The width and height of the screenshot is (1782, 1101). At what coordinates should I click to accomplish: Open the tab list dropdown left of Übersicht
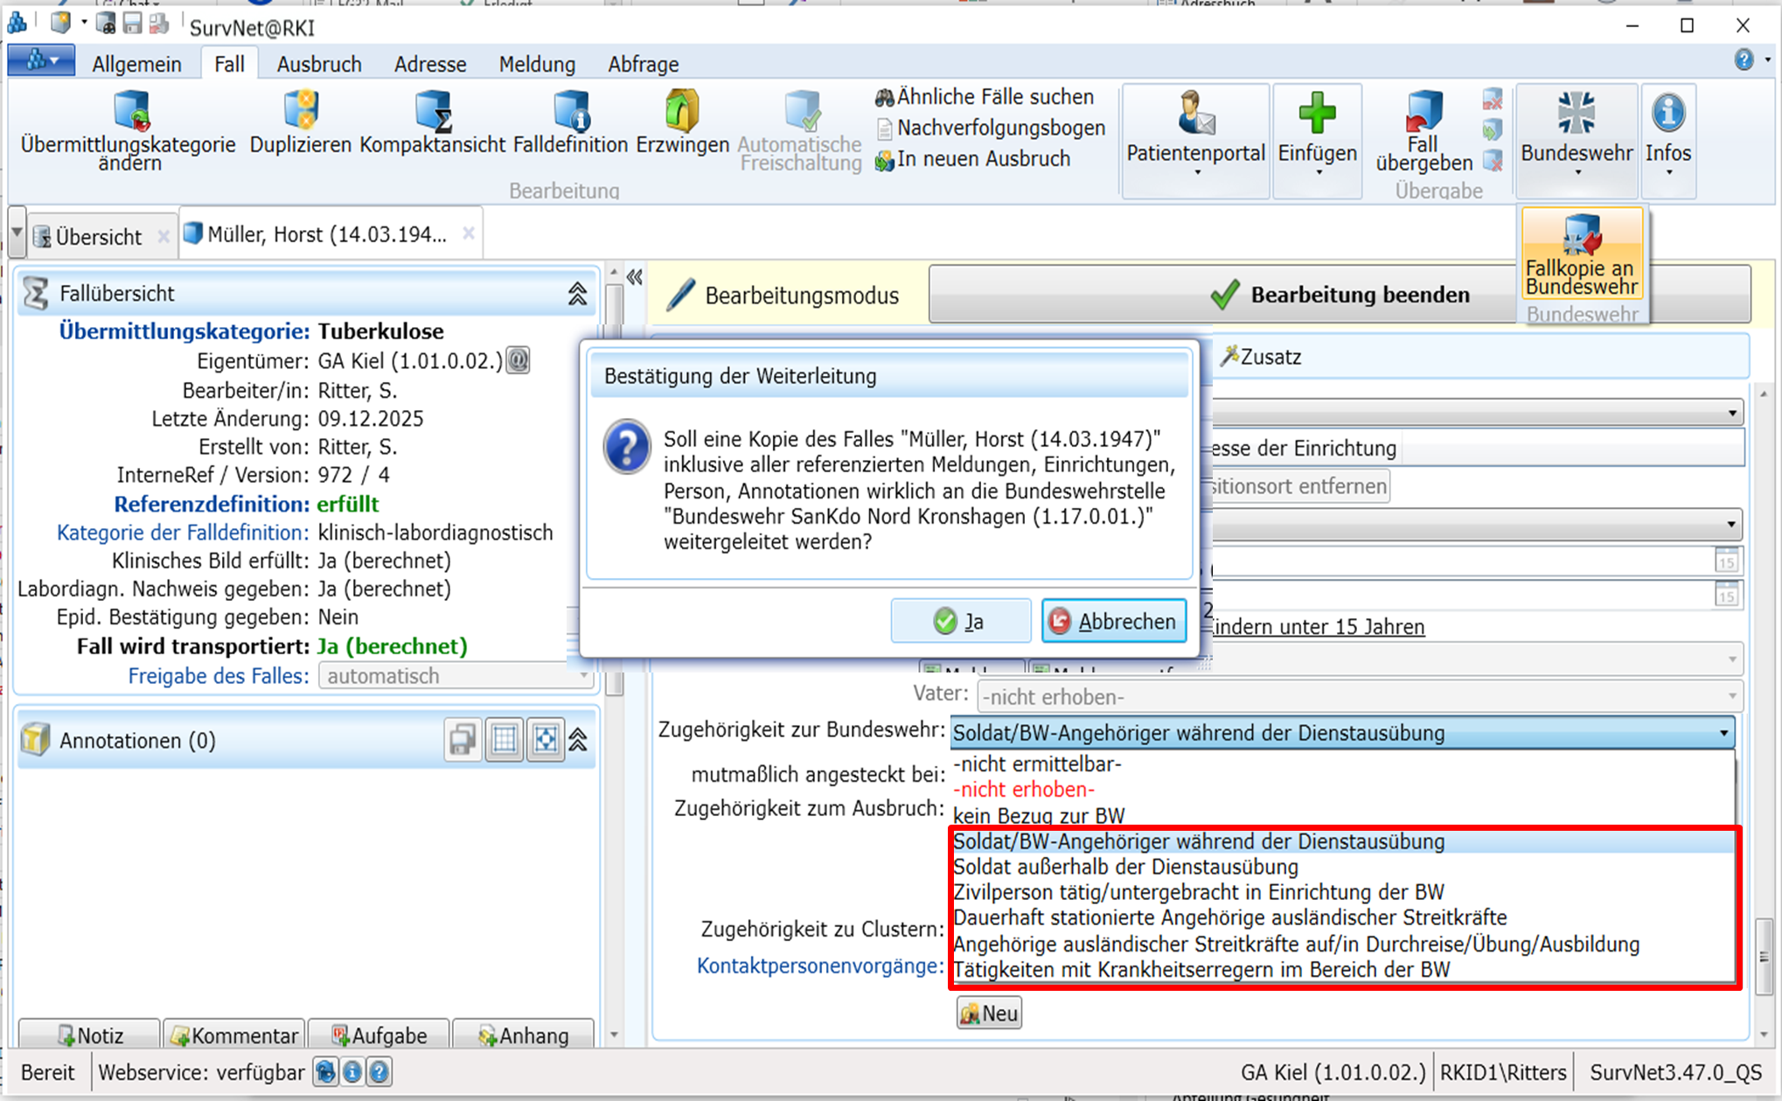pos(17,234)
